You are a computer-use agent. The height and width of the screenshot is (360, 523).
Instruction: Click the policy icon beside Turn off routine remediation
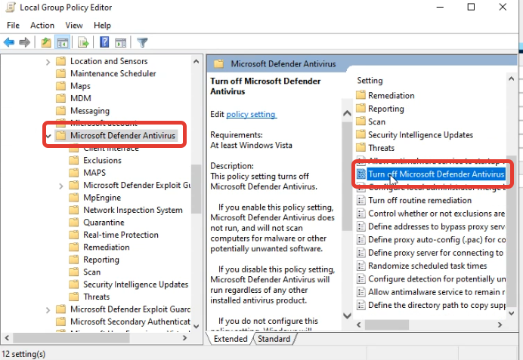tap(361, 200)
